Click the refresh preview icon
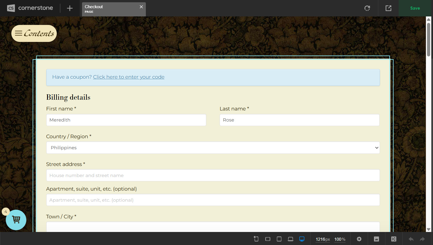The width and height of the screenshot is (433, 245). pos(367,8)
